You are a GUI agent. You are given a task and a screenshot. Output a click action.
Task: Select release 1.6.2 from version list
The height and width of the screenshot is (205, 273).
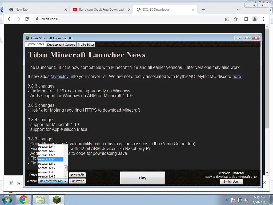click(51, 151)
